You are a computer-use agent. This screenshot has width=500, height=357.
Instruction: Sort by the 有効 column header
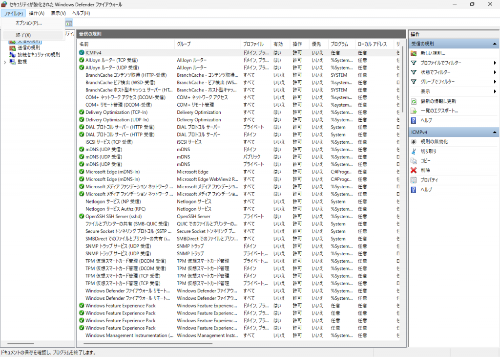pos(280,44)
